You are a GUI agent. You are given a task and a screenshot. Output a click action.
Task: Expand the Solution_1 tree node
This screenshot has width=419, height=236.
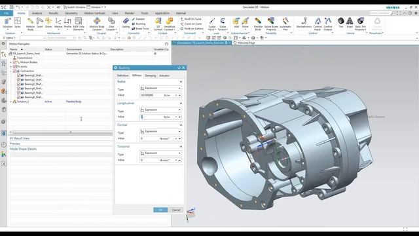(x=11, y=102)
